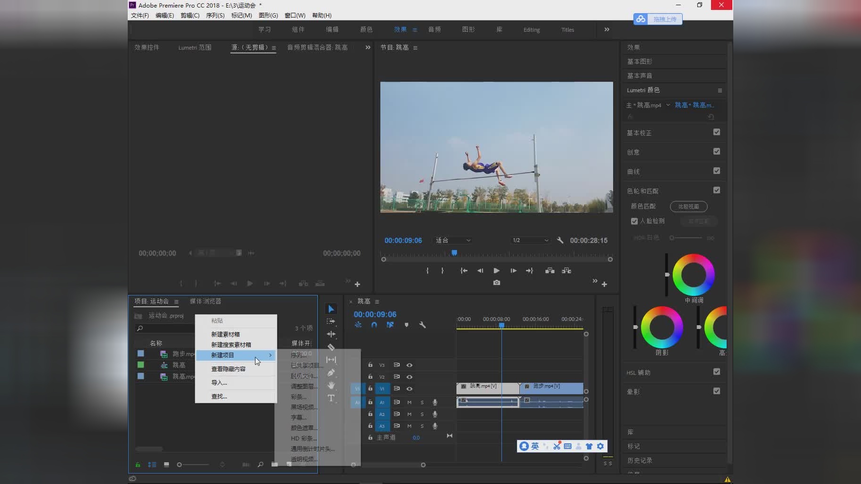Go to In point in Program monitor
The width and height of the screenshot is (861, 484).
[x=464, y=270]
